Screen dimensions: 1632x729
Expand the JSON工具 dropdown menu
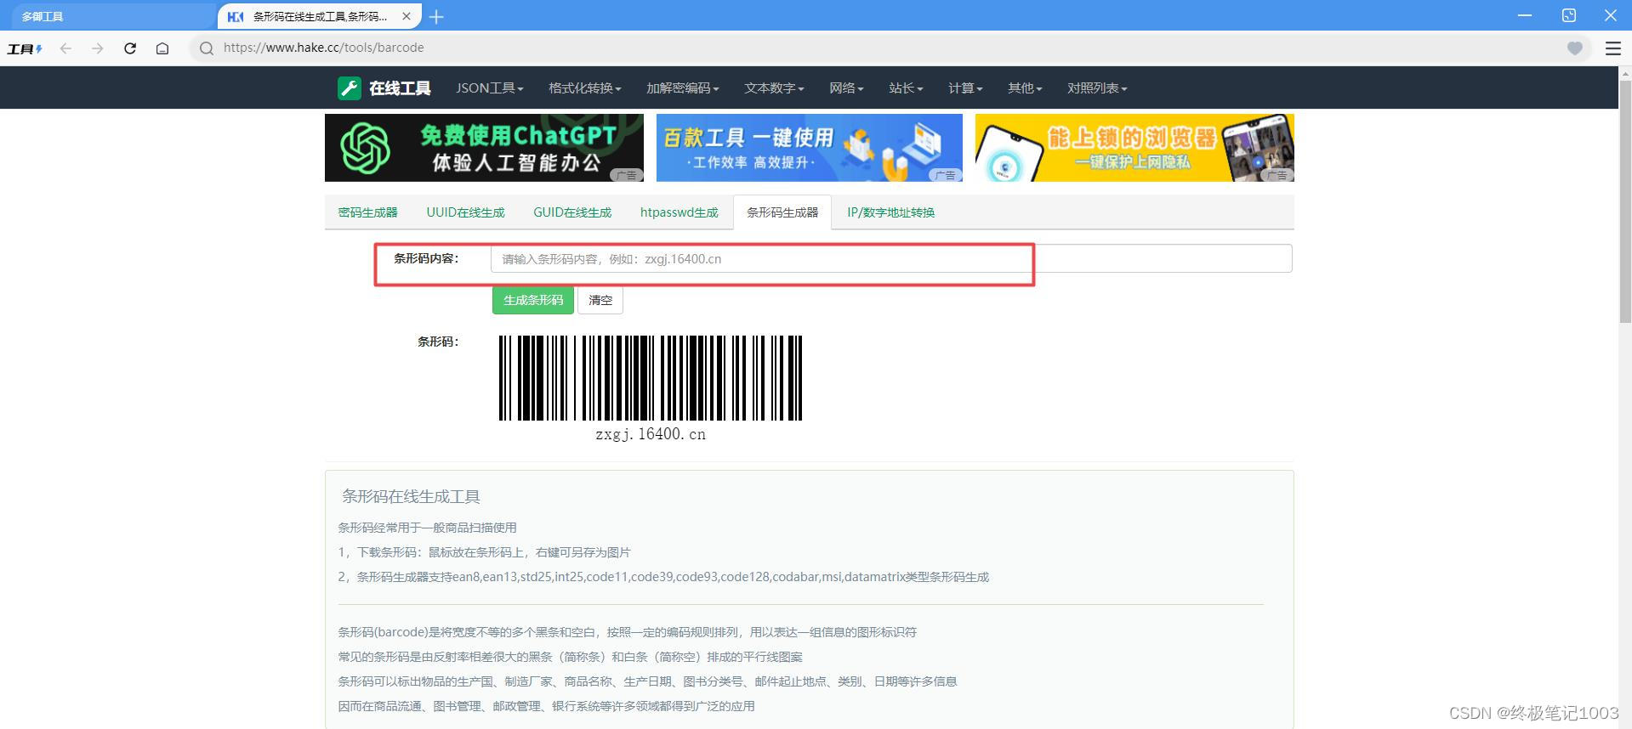coord(489,88)
